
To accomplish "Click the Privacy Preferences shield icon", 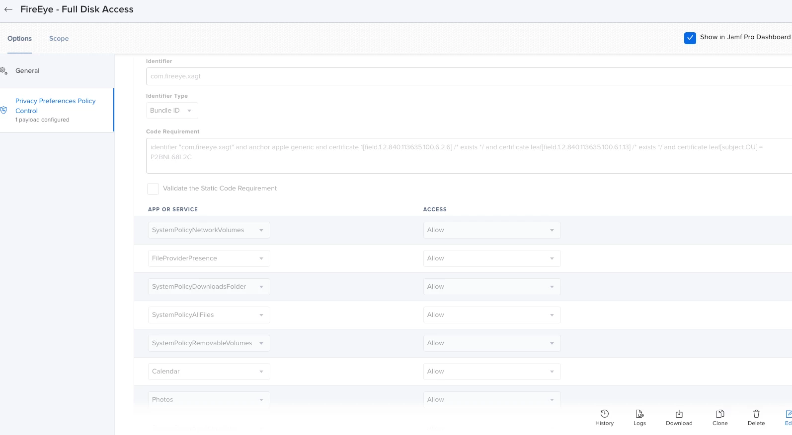I will coord(3,110).
